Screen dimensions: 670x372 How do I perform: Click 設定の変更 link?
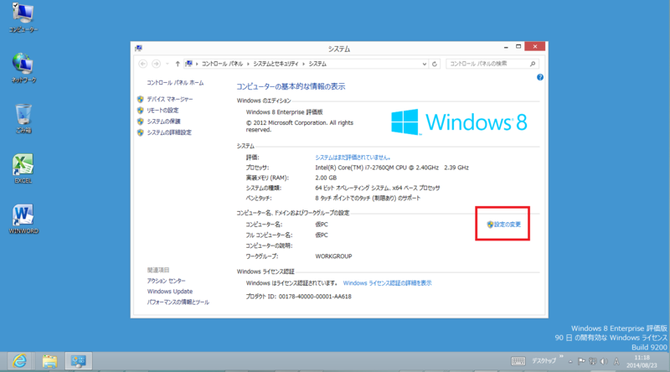pyautogui.click(x=508, y=225)
